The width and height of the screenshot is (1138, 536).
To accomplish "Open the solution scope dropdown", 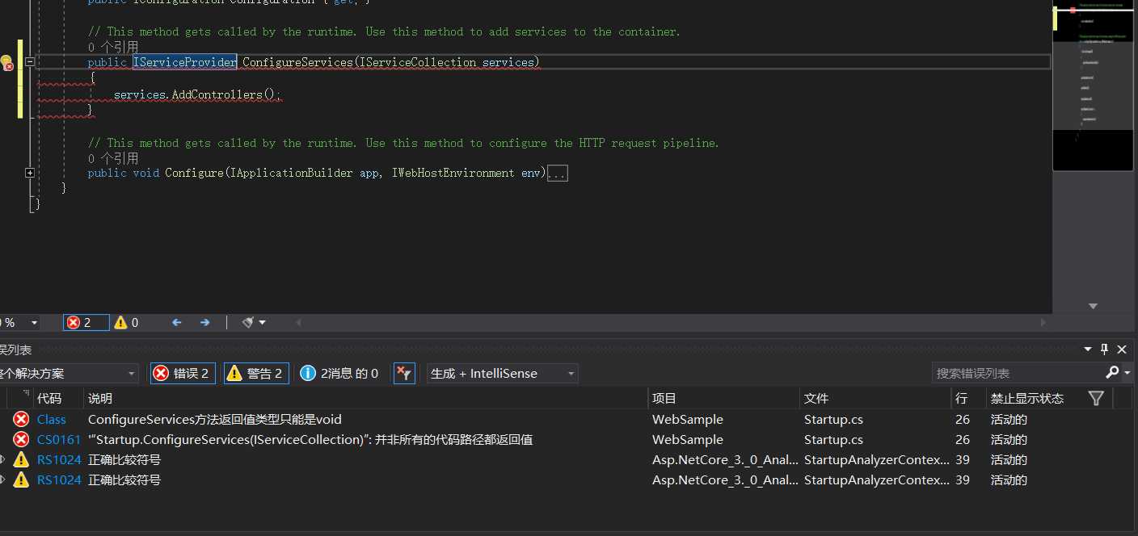I will point(70,373).
